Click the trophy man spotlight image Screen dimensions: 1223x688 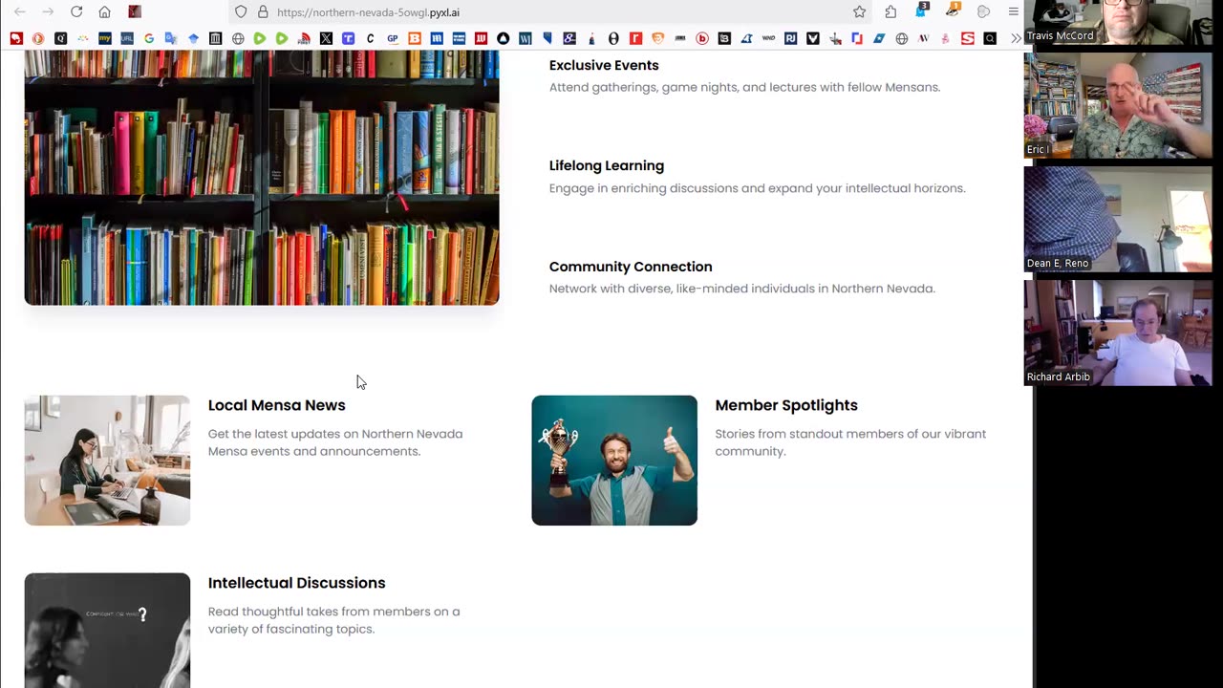614,461
